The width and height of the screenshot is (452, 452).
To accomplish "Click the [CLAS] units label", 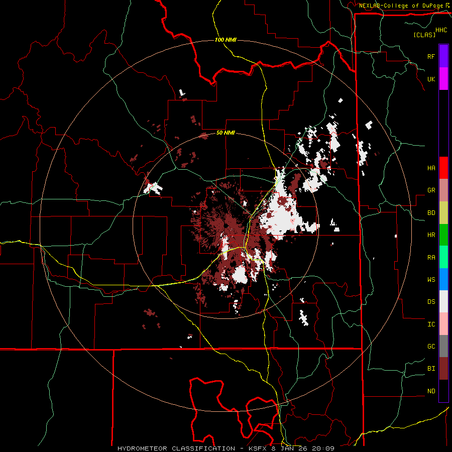I will tap(424, 35).
